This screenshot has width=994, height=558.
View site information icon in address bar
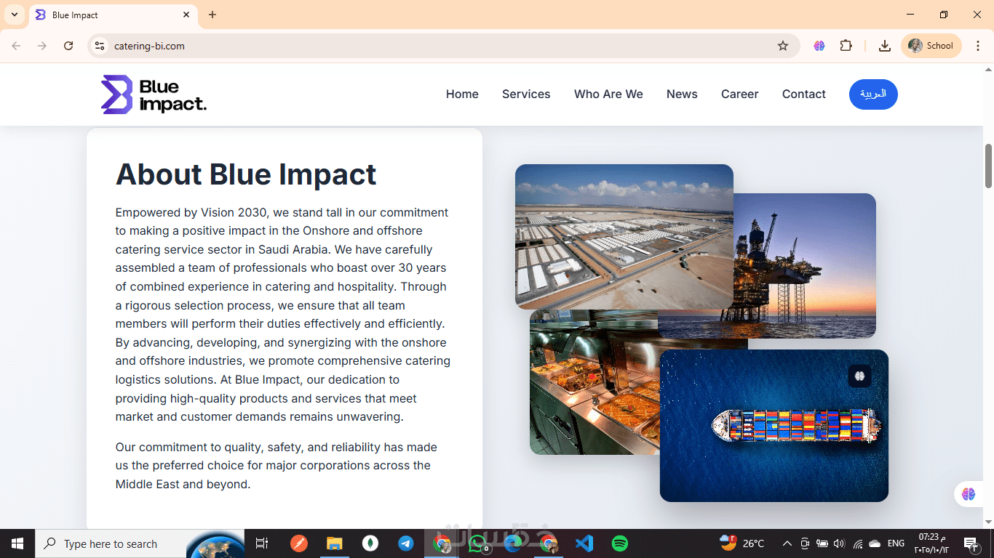point(100,46)
